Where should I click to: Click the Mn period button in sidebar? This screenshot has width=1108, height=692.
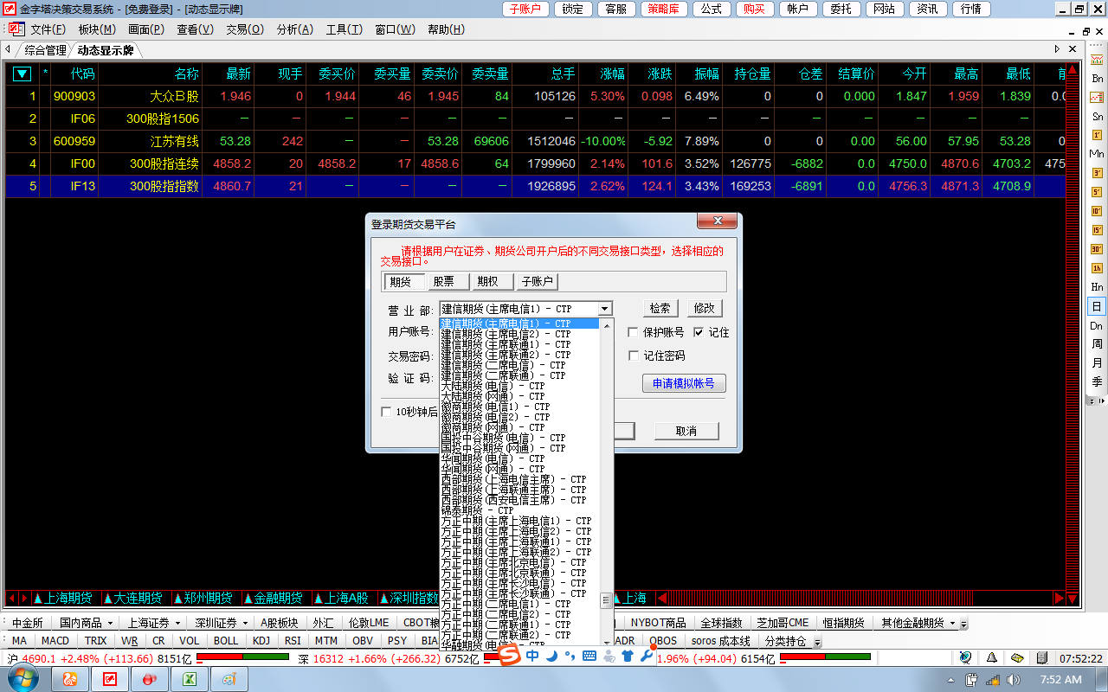(1097, 154)
